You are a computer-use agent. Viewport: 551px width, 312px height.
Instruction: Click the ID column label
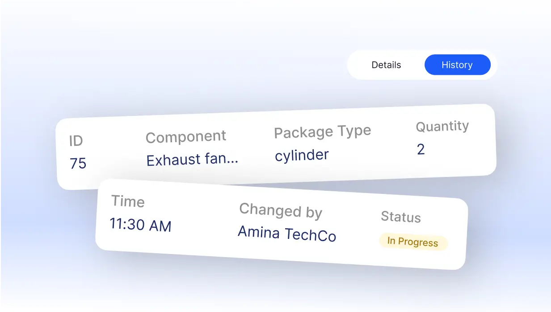click(x=76, y=141)
